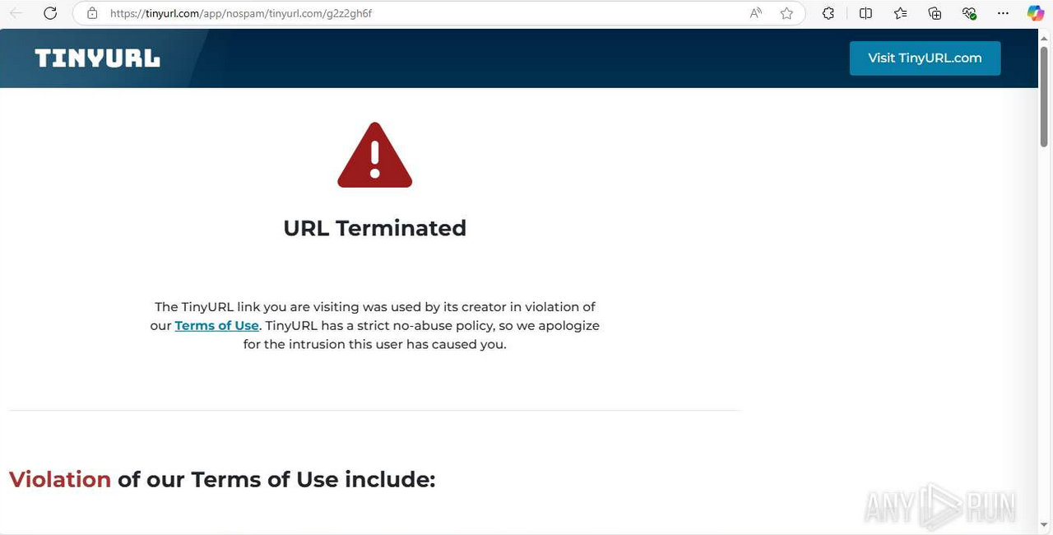Image resolution: width=1053 pixels, height=535 pixels.
Task: View site information lock icon
Action: [92, 13]
